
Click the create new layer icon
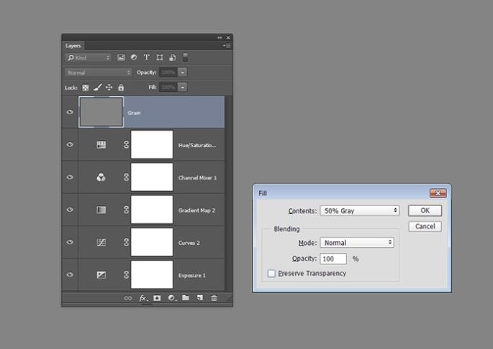point(199,297)
